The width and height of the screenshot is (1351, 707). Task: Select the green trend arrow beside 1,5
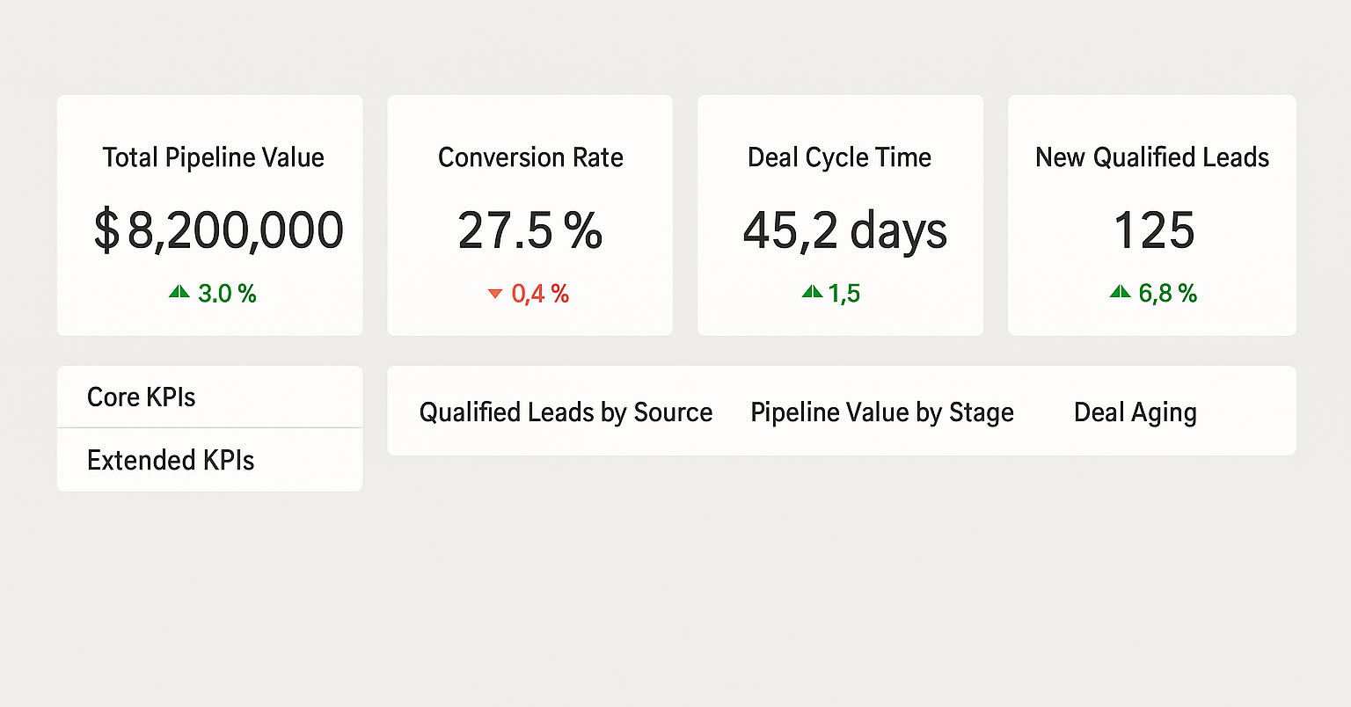pos(811,292)
